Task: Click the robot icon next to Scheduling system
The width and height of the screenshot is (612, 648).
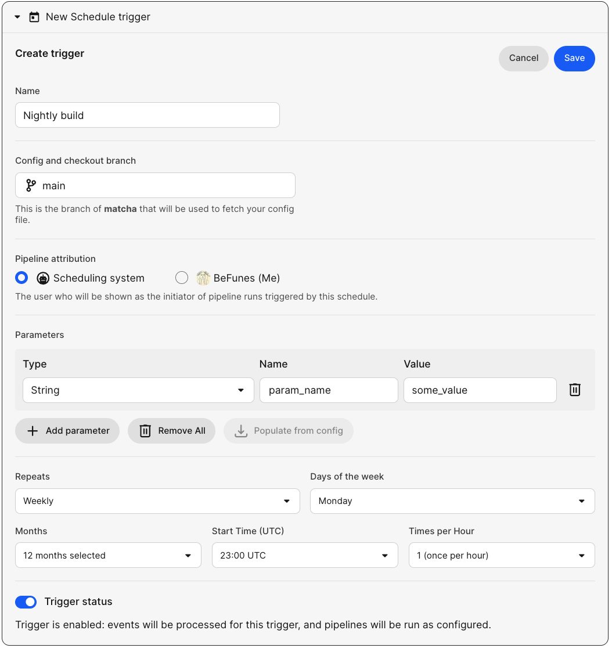Action: 43,278
